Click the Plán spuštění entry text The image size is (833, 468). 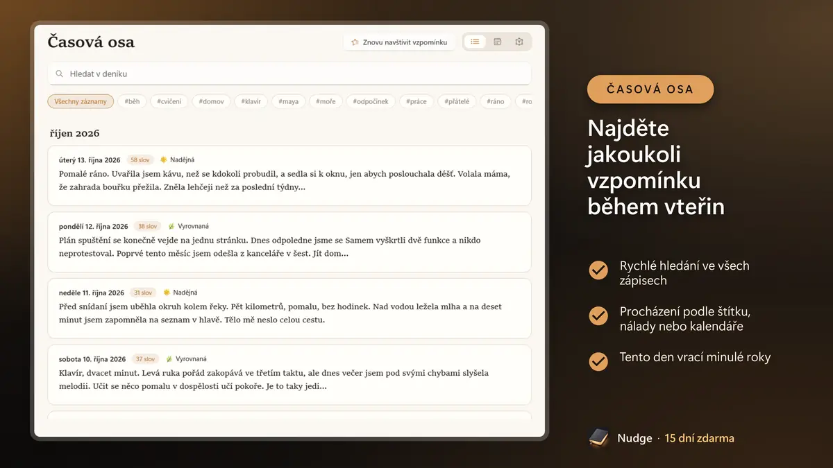pyautogui.click(x=270, y=247)
